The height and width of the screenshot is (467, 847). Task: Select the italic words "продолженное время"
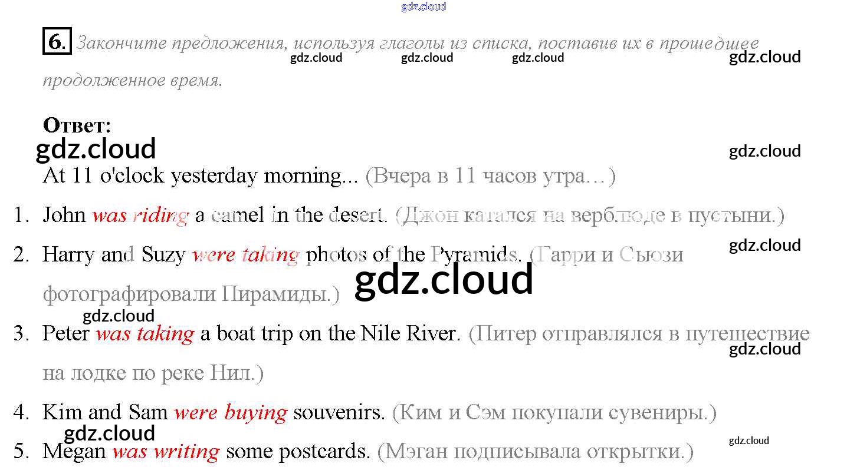point(132,80)
